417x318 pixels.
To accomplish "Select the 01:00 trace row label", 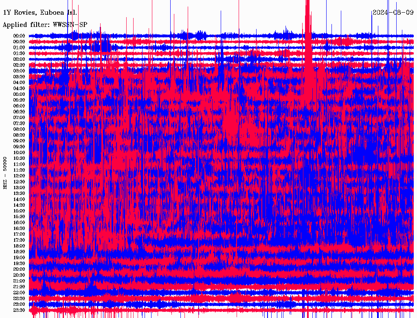I will (19, 47).
